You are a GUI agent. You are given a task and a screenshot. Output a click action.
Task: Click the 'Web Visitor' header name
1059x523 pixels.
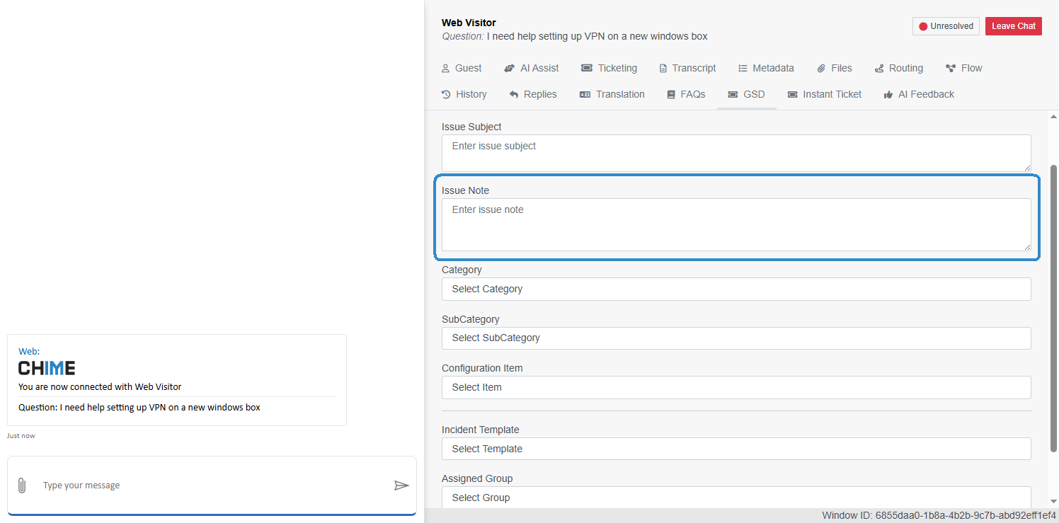[x=469, y=23]
